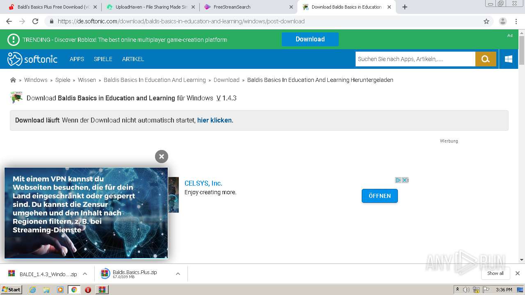The width and height of the screenshot is (525, 295).
Task: Click Spiele breadcrumb link
Action: [63, 80]
